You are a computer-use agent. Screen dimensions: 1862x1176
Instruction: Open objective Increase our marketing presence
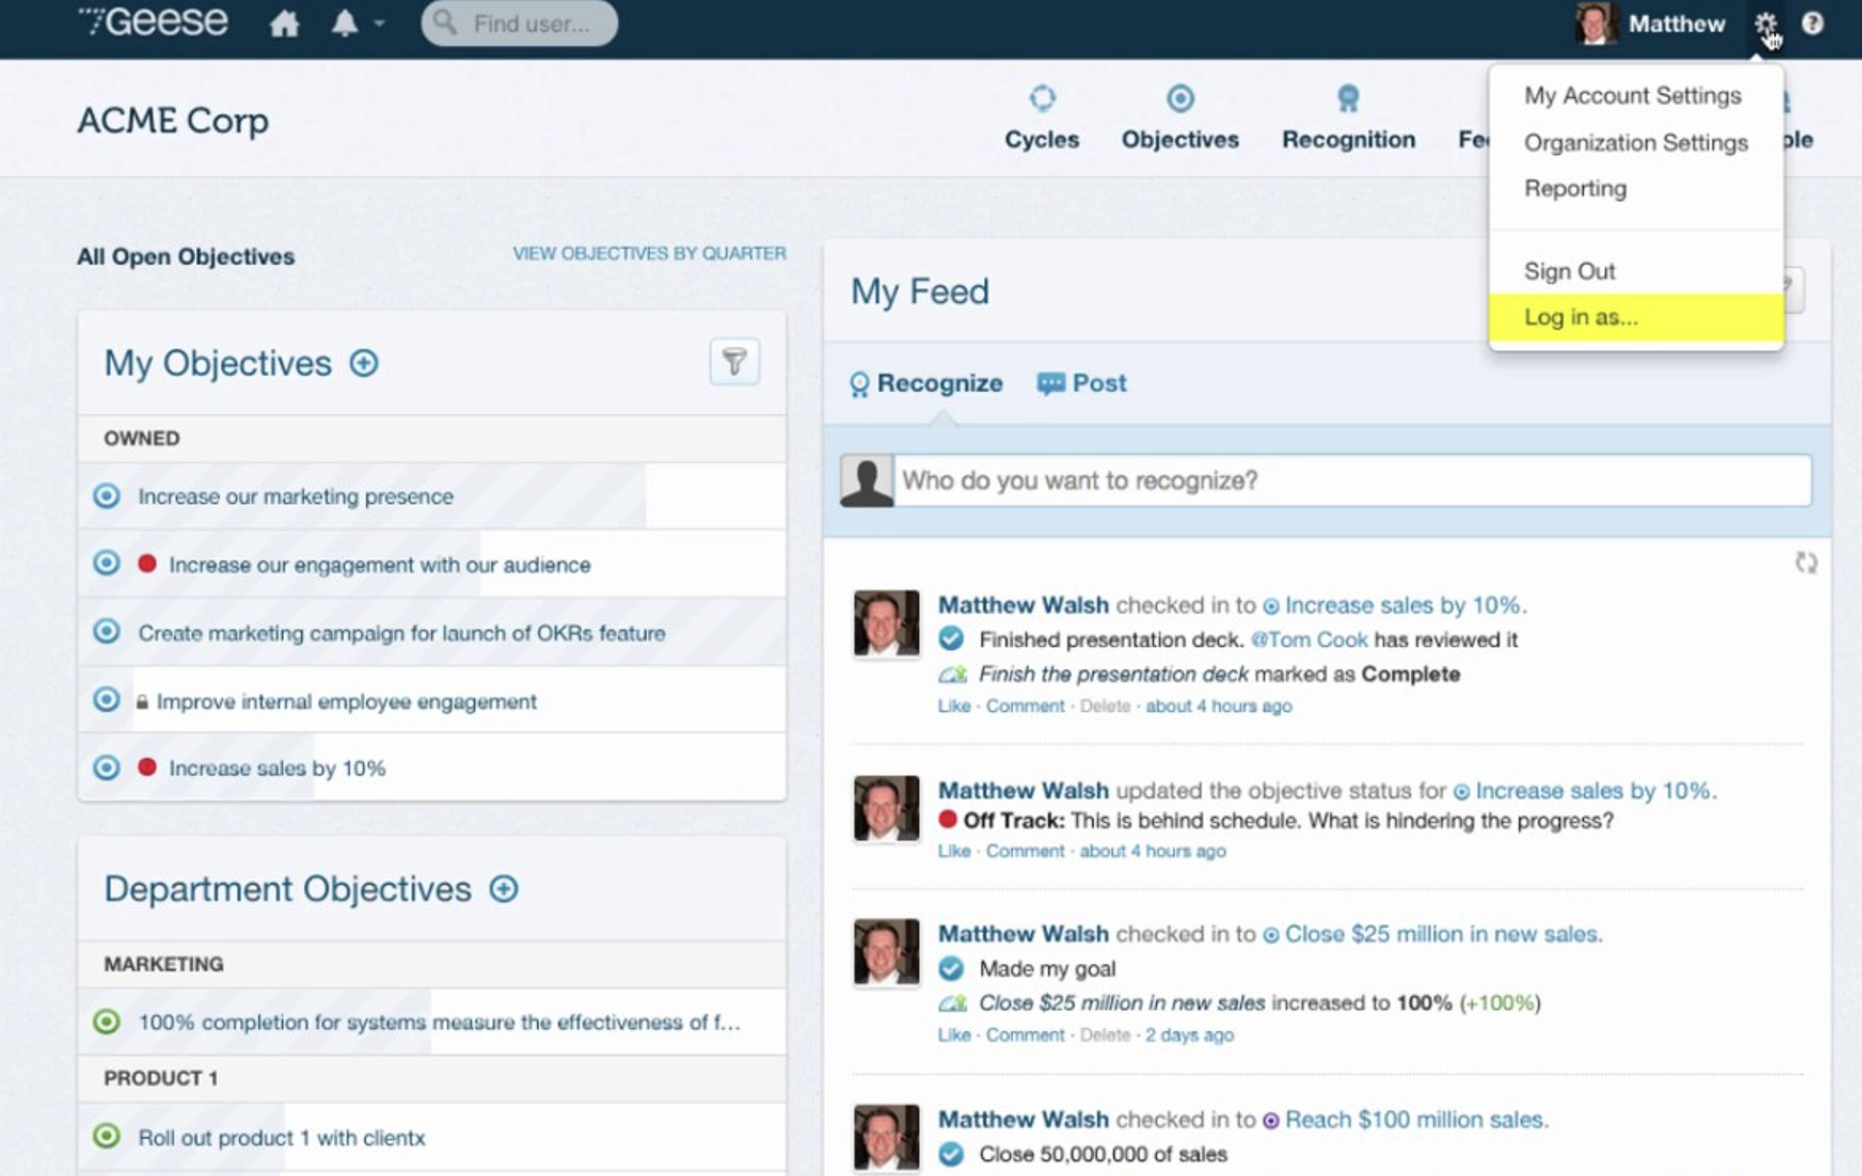point(295,497)
